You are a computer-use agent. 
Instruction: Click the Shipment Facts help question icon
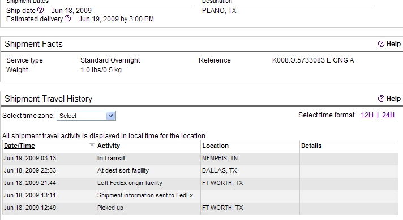pyautogui.click(x=381, y=44)
